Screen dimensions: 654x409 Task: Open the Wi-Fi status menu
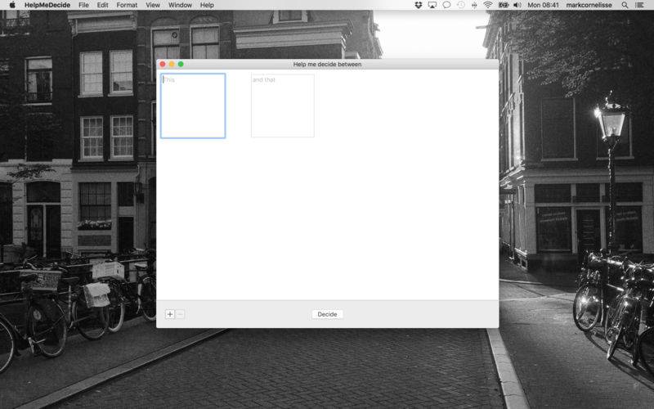click(x=487, y=5)
